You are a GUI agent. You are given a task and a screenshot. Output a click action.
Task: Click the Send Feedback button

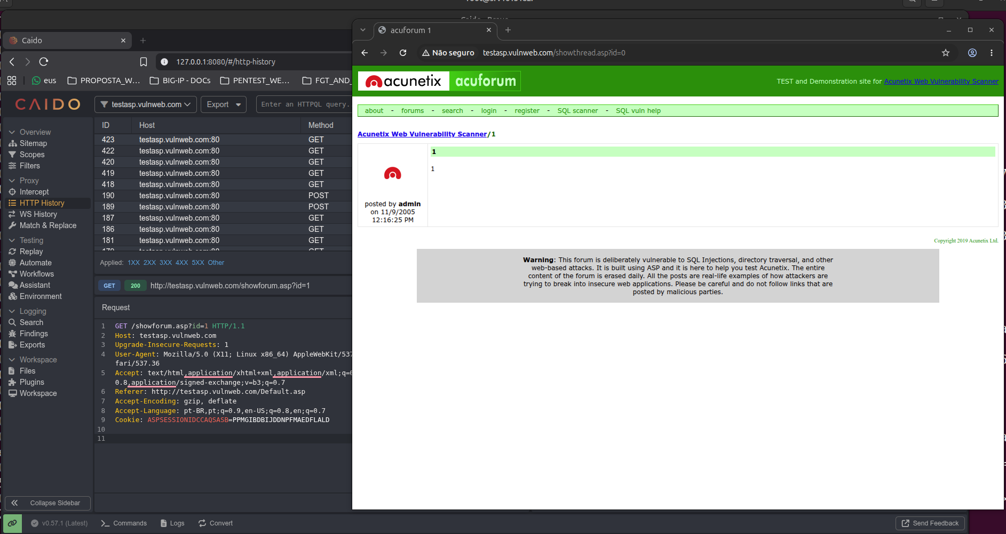pos(930,523)
